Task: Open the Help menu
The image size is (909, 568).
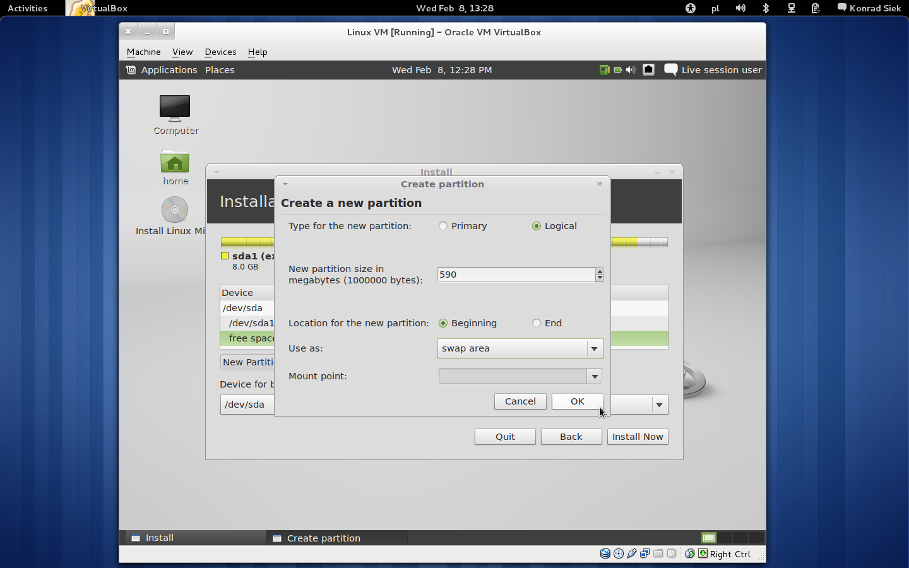Action: 258,52
